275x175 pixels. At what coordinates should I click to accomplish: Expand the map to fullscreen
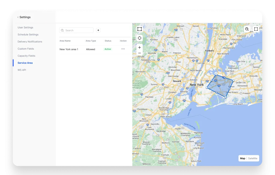[256, 29]
